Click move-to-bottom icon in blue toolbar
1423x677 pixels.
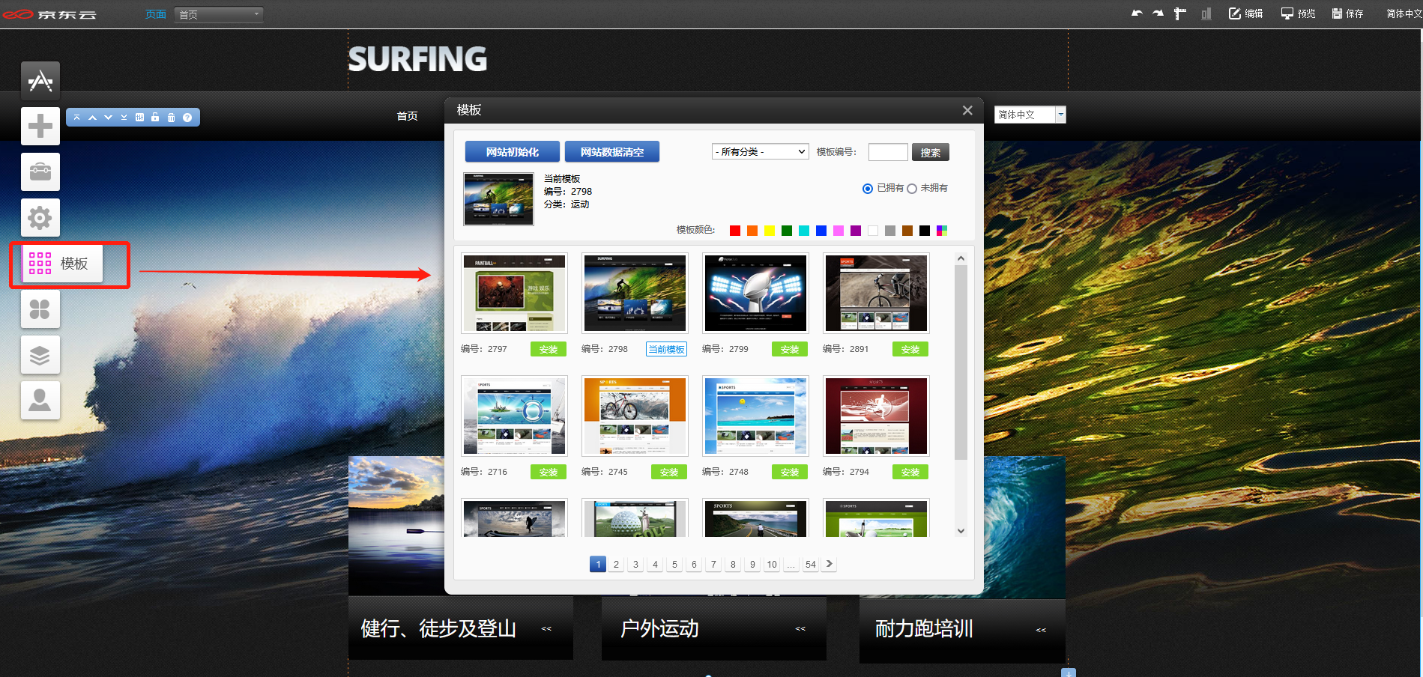coord(124,118)
